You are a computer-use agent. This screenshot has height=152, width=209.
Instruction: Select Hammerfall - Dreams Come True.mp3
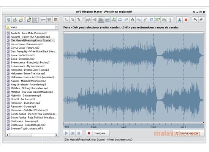tap(30, 70)
